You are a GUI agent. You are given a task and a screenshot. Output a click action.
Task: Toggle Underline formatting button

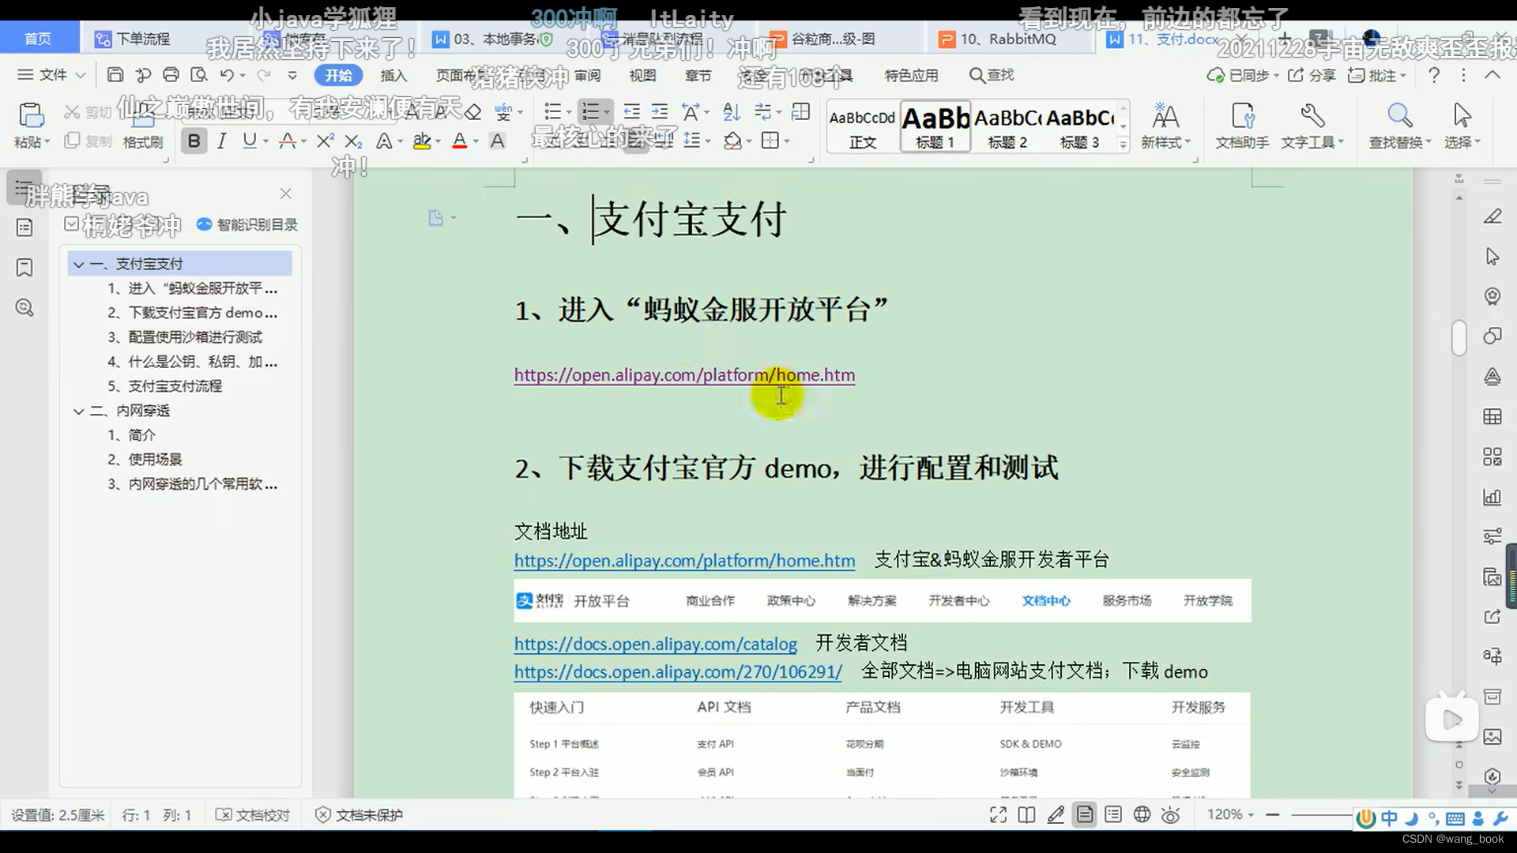250,141
